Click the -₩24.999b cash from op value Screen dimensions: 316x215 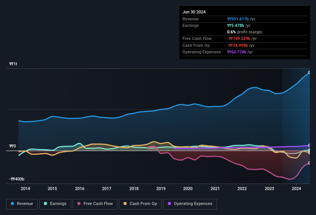coord(237,45)
